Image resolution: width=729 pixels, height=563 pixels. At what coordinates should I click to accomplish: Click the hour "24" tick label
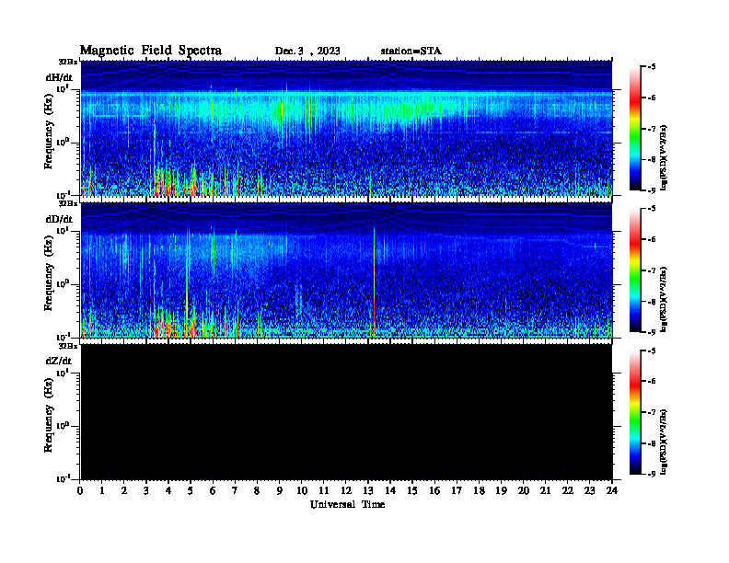click(611, 491)
